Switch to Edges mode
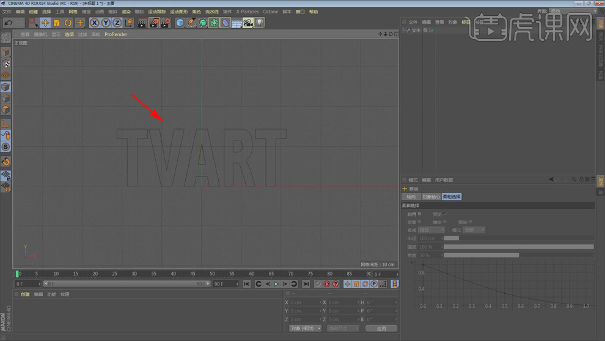605x341 pixels. (5, 98)
